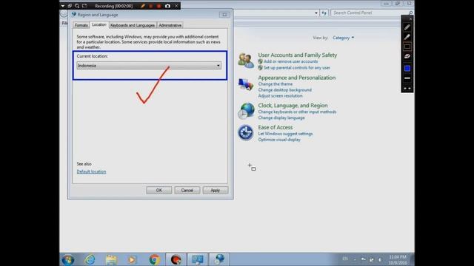Open Windows Media Player from taskbar
The image size is (474, 266).
click(132, 259)
